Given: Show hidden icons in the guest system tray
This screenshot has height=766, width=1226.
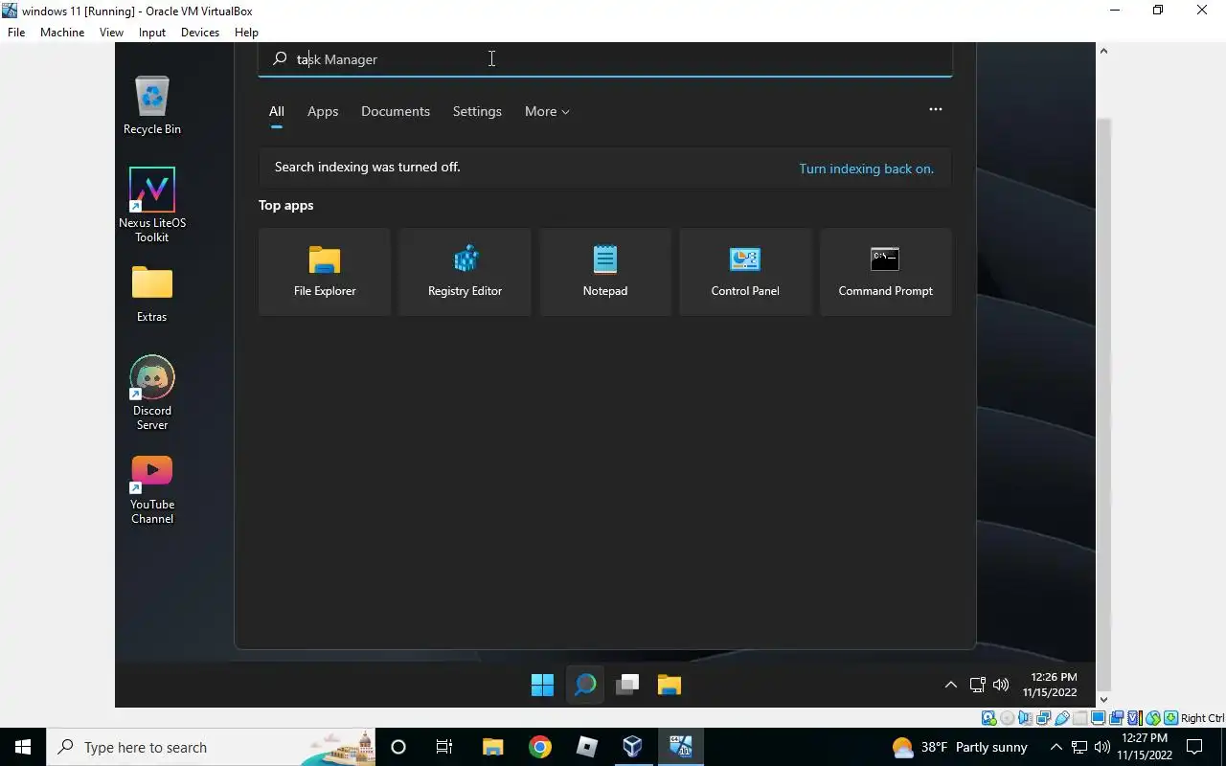Looking at the screenshot, I should point(950,685).
